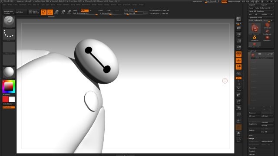278x156 pixels.
Task: Select the active subtool row thumbnail
Action: coord(253,55)
